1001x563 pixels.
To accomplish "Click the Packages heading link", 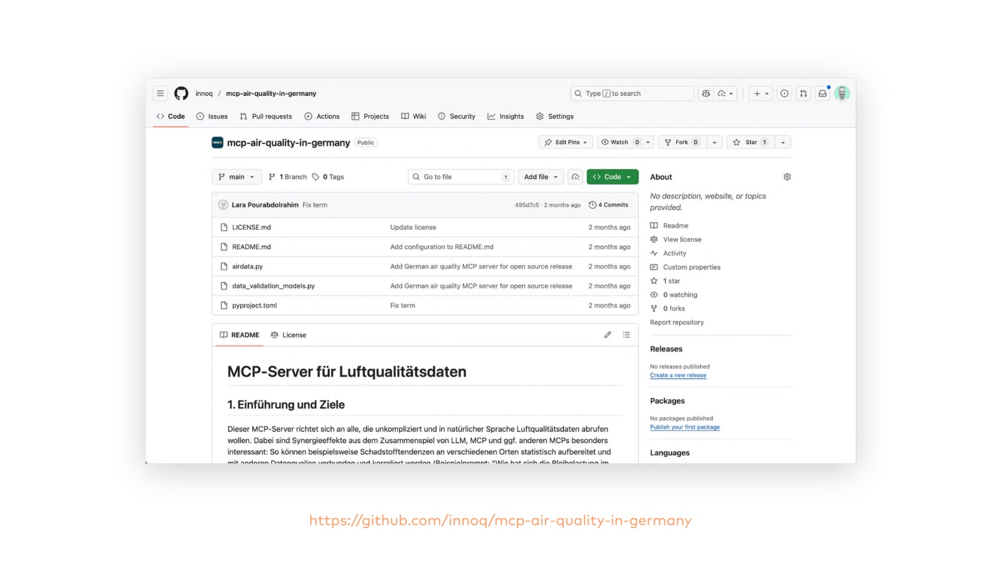I will [x=668, y=401].
